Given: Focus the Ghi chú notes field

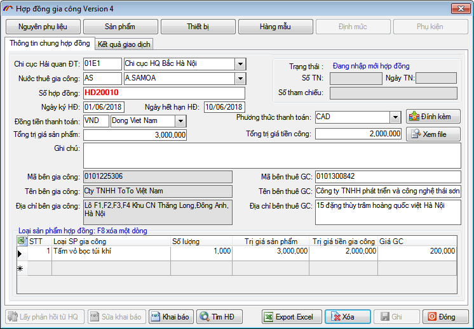Looking at the screenshot, I should coord(272,155).
